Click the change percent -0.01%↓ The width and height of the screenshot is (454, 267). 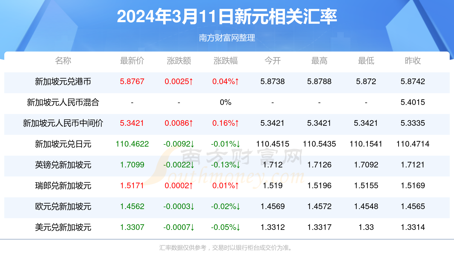[x=226, y=144]
